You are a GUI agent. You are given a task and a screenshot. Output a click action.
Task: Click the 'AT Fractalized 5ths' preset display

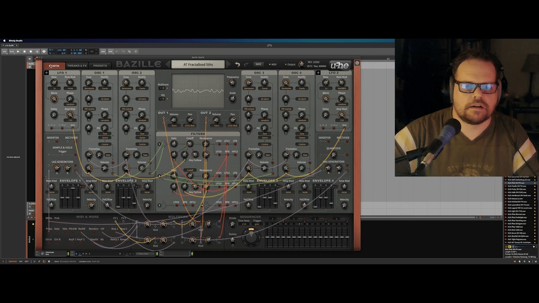click(198, 64)
